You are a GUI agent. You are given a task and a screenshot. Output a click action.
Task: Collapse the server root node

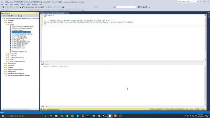[2, 18]
